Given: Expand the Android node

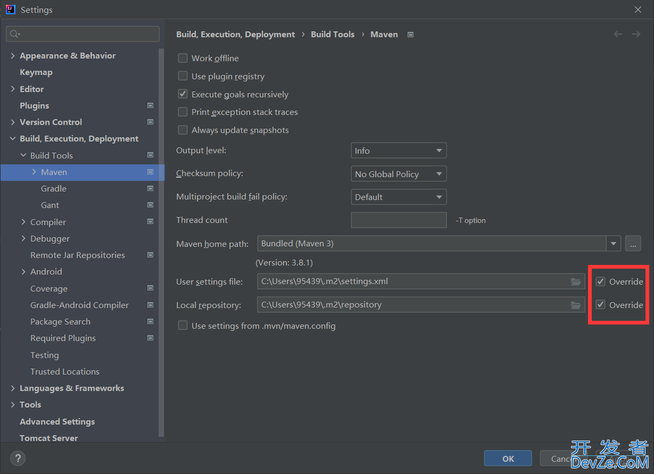Looking at the screenshot, I should click(23, 271).
